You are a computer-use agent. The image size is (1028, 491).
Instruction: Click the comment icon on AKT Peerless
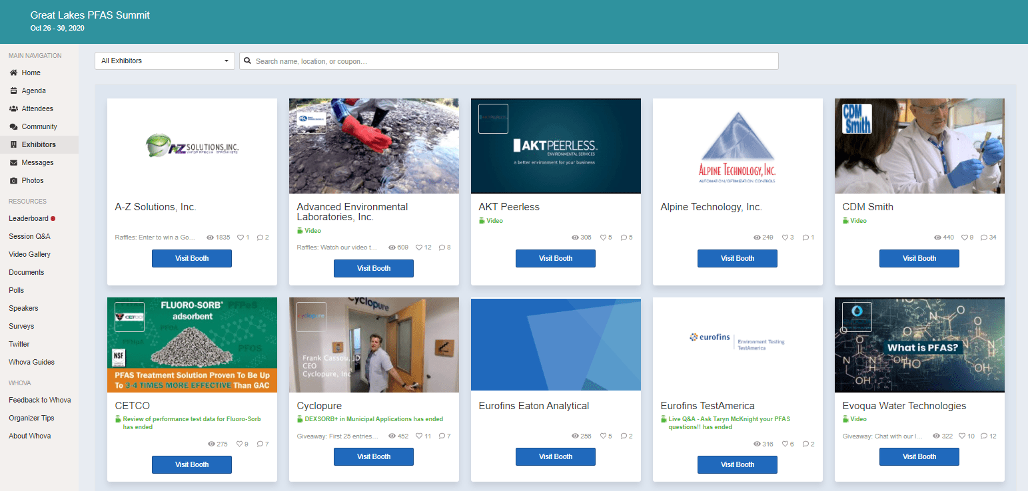(624, 238)
